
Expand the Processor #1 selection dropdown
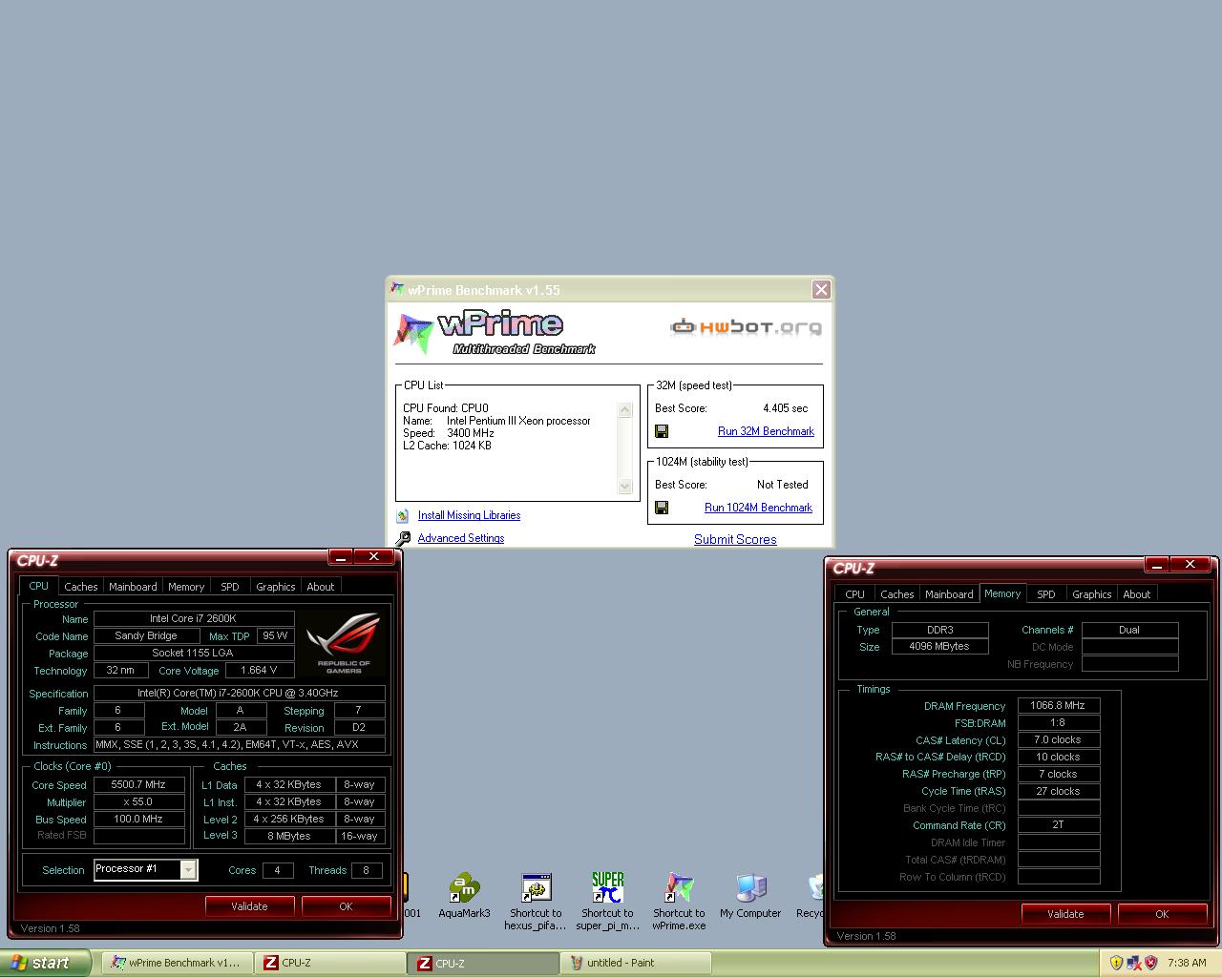pos(189,869)
